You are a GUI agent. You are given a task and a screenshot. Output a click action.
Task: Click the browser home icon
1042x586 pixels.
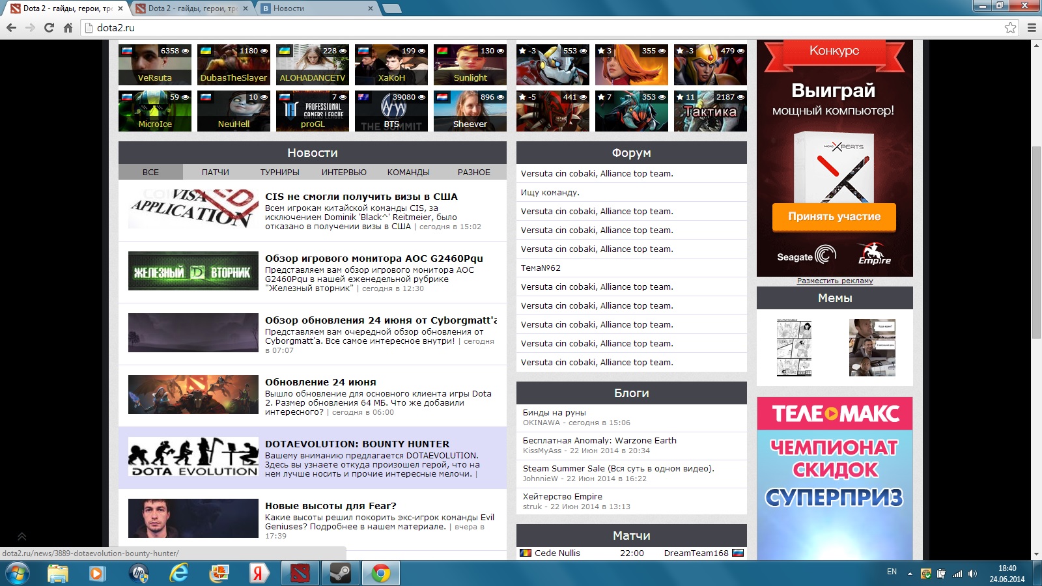tap(68, 27)
